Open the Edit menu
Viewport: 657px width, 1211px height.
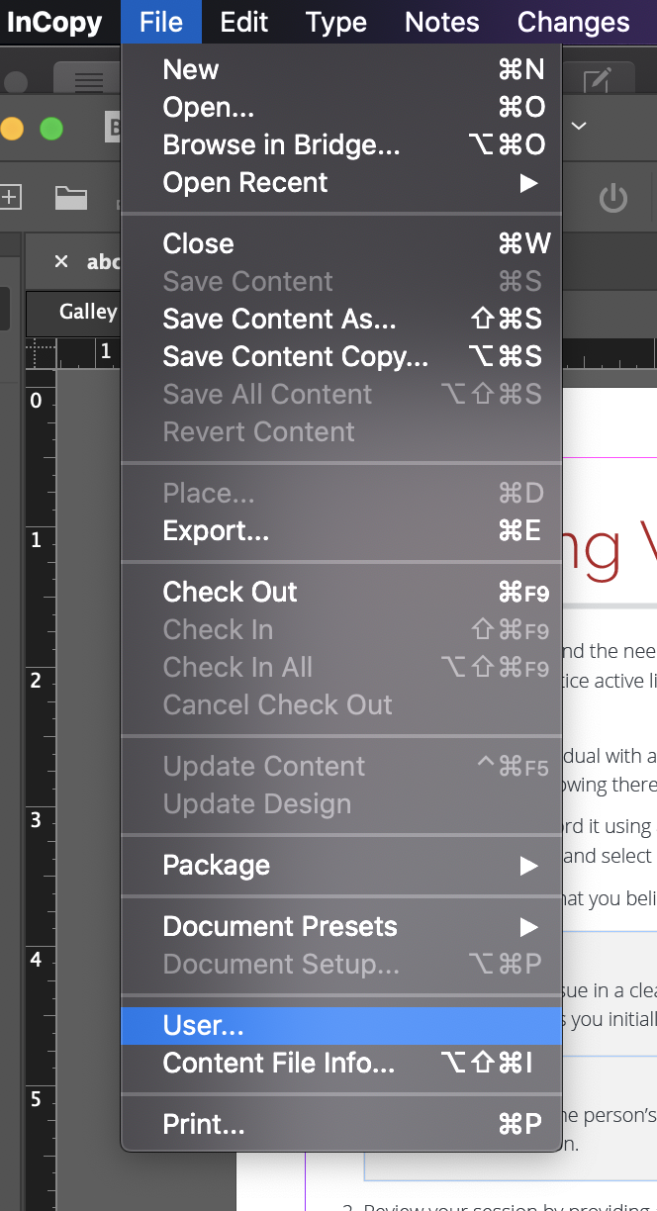(243, 22)
